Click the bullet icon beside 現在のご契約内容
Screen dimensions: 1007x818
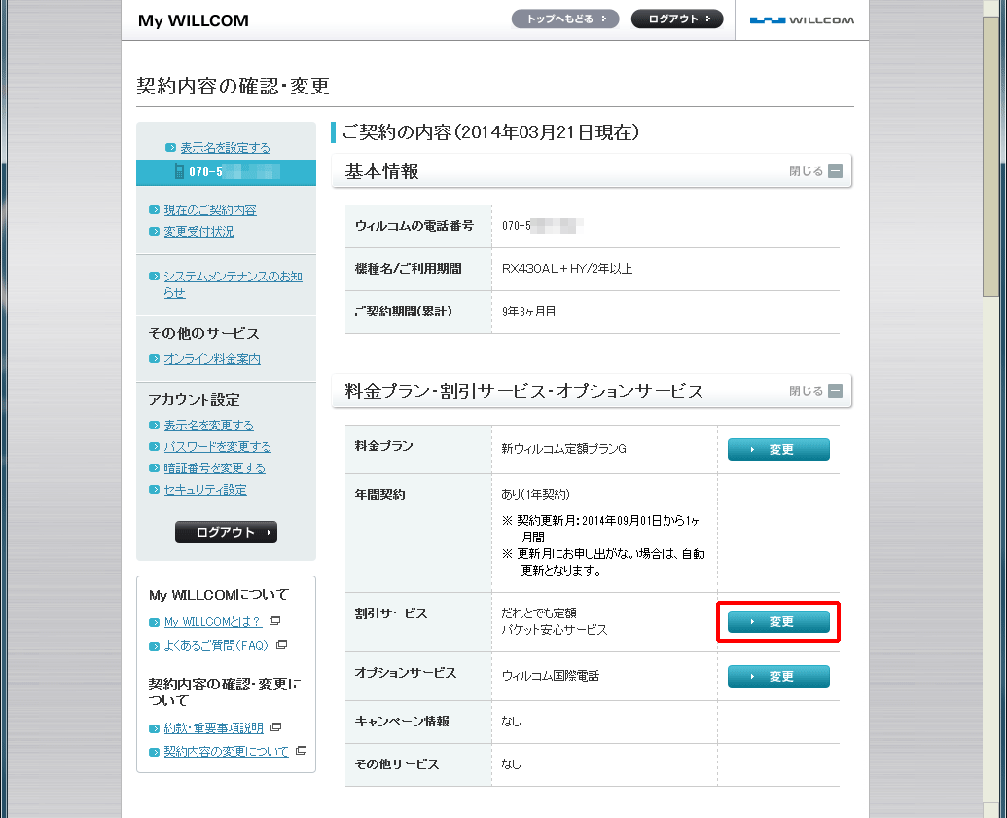click(154, 210)
